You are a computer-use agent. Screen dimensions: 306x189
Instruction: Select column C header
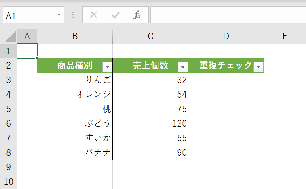[150, 36]
